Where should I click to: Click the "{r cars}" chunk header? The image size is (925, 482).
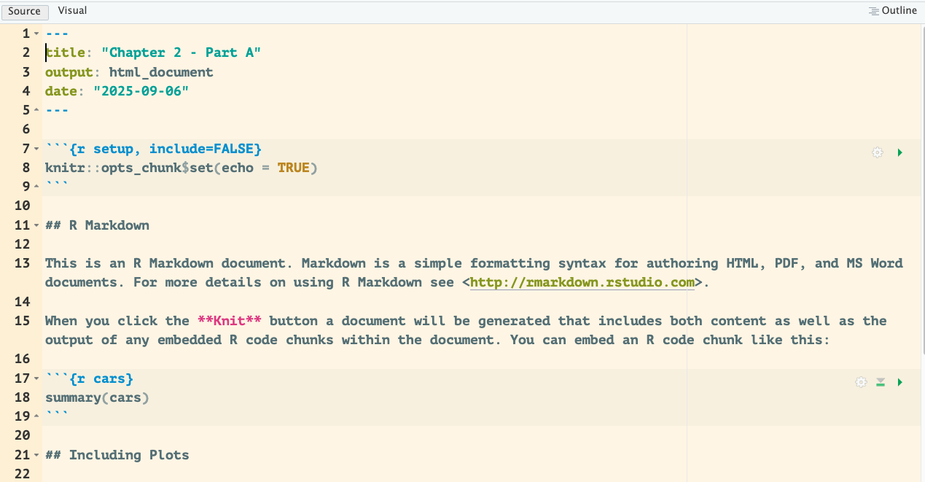point(101,378)
